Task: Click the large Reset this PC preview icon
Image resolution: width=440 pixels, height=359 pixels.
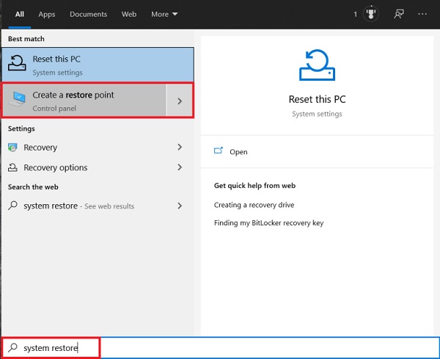Action: (x=317, y=65)
